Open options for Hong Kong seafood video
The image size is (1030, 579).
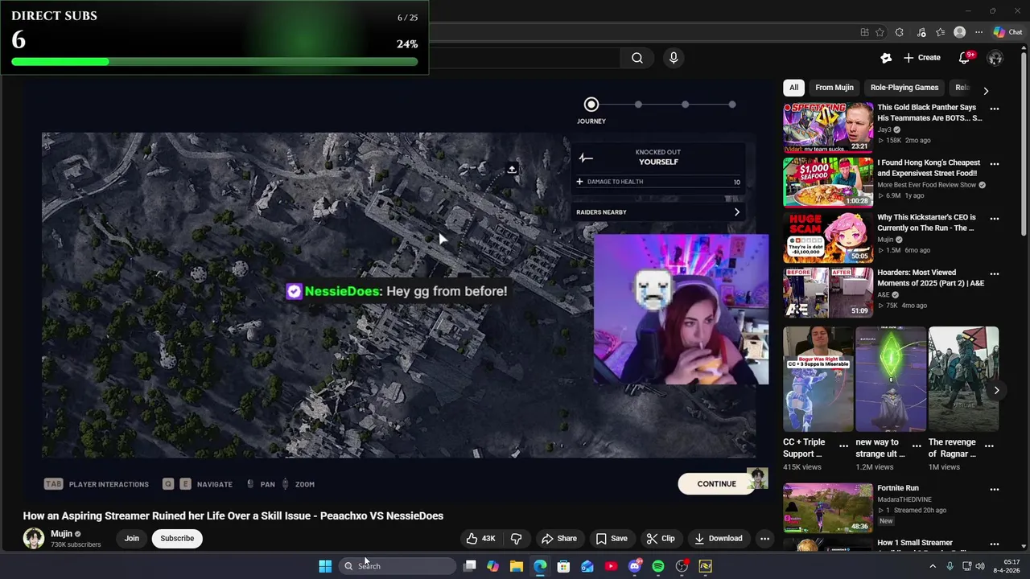pos(995,164)
